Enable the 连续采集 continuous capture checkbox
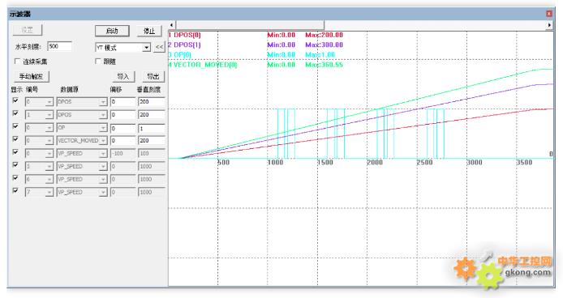This screenshot has width=563, height=298. coord(16,62)
